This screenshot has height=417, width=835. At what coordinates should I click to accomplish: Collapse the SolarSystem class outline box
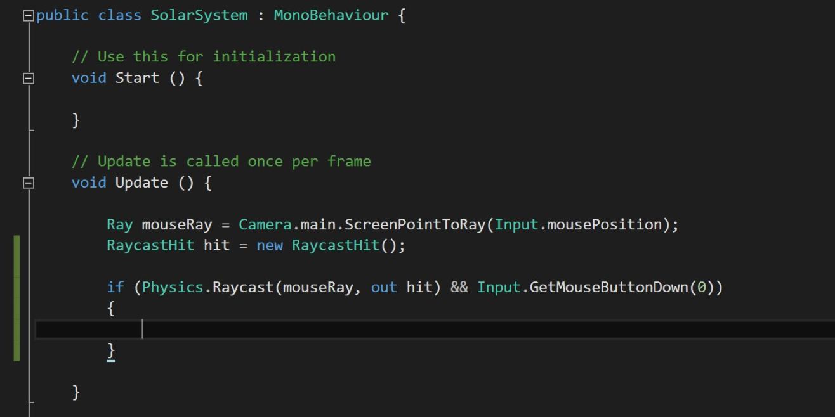tap(28, 16)
